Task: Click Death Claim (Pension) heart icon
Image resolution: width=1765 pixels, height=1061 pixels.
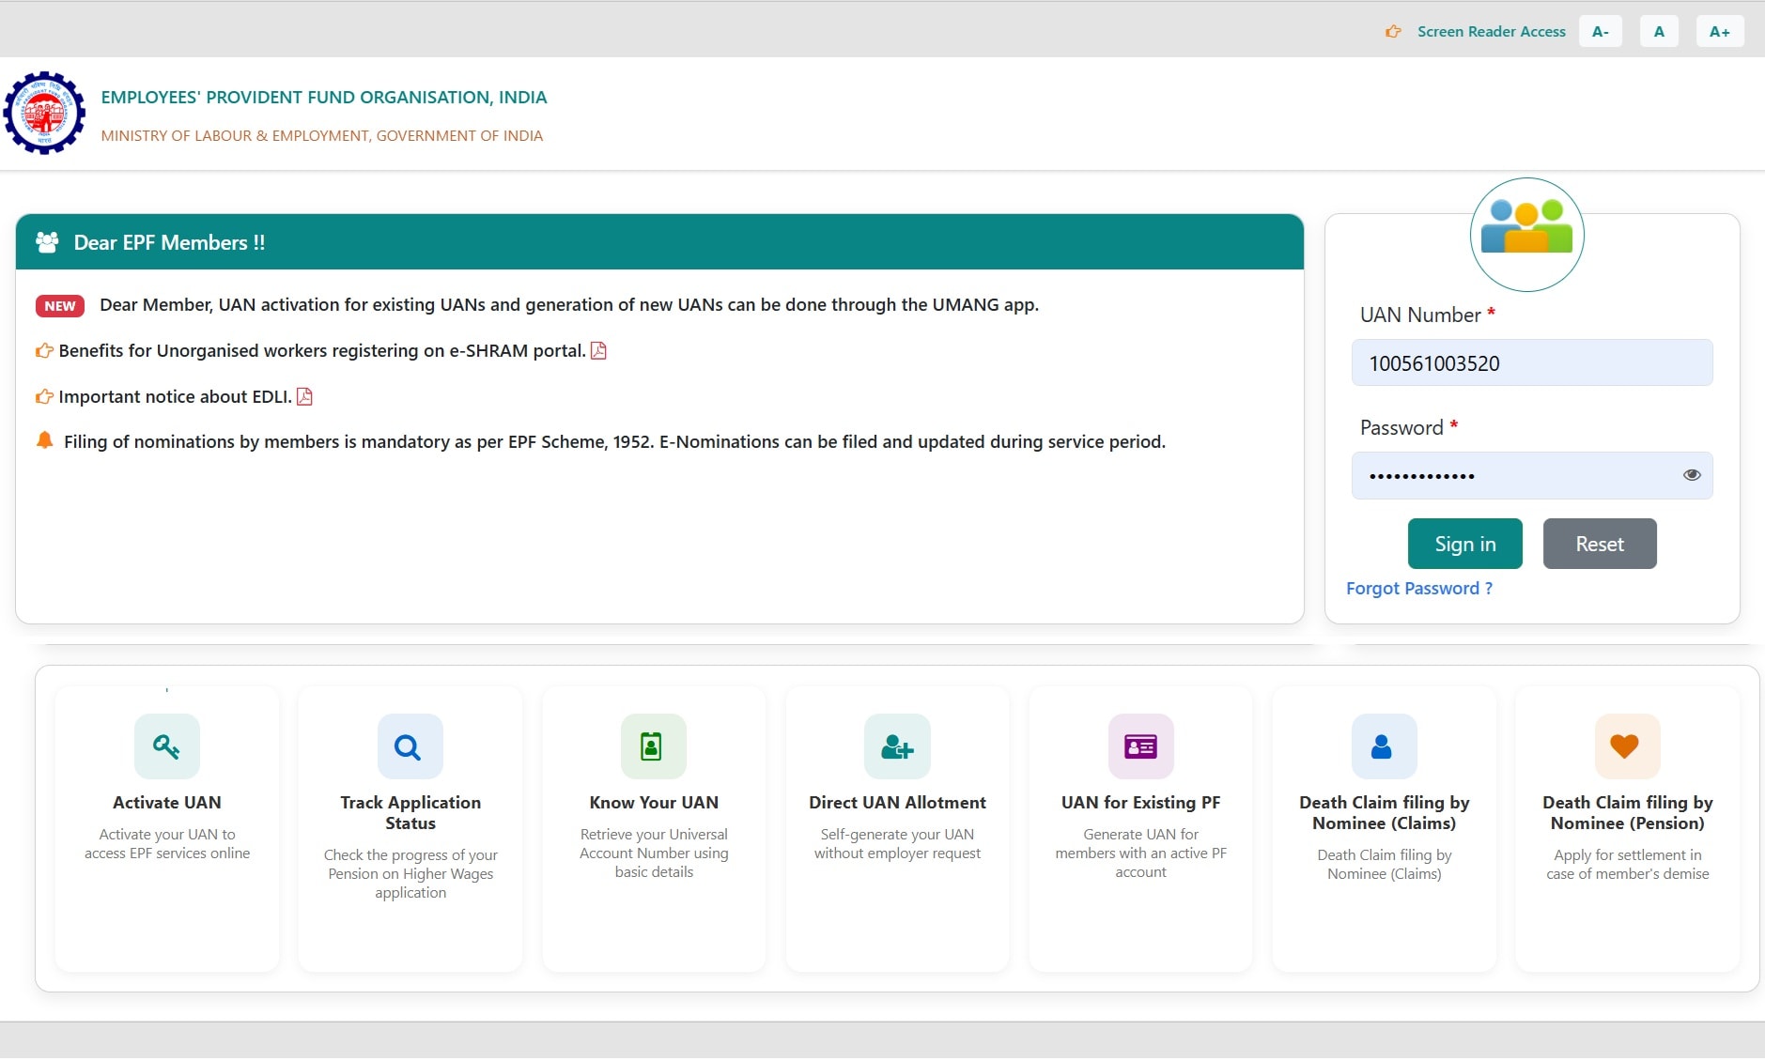Action: click(x=1627, y=746)
